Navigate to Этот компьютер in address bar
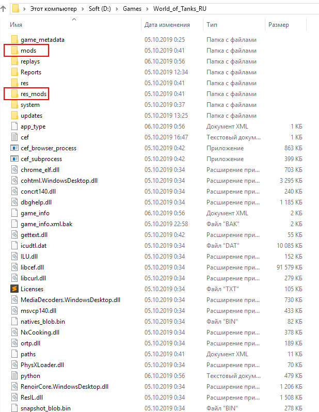The height and width of the screenshot is (412, 319). tap(54, 9)
